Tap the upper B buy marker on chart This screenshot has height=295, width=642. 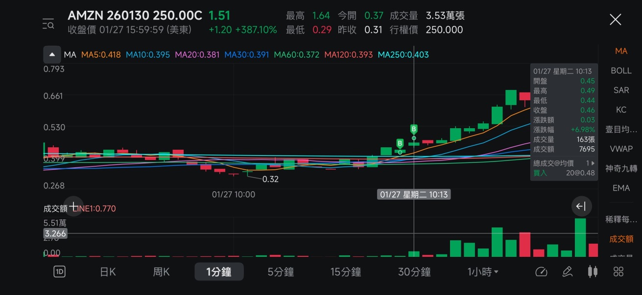click(414, 129)
